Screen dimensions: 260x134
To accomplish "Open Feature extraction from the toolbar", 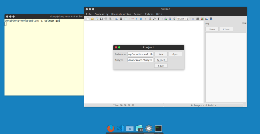I will tap(117, 19).
